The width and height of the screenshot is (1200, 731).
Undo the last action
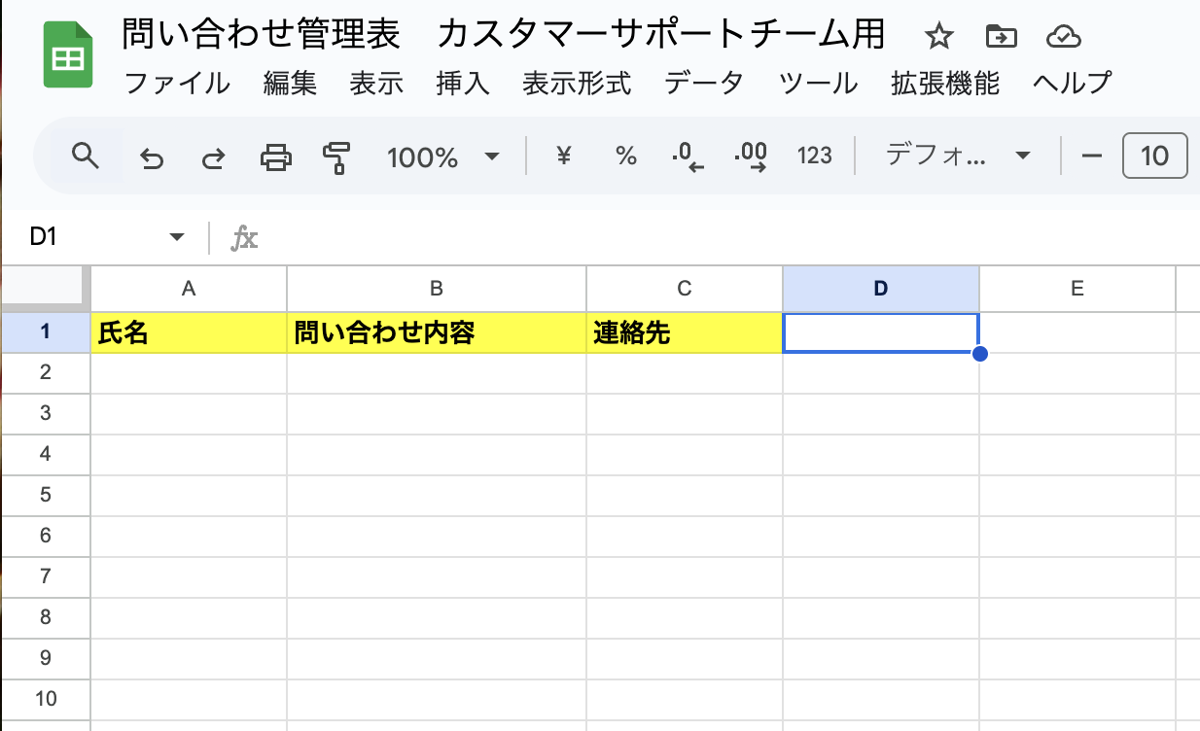pos(152,157)
